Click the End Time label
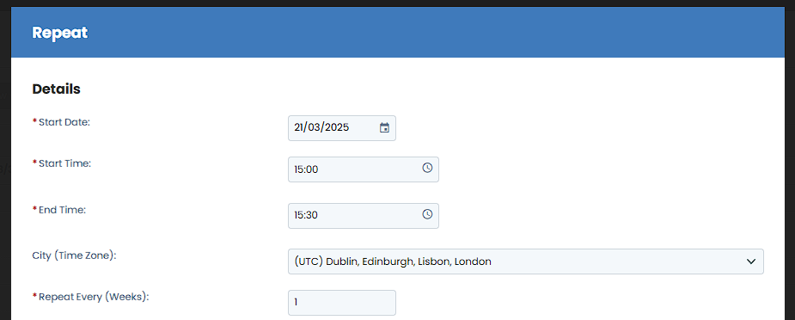This screenshot has width=795, height=320. (63, 209)
